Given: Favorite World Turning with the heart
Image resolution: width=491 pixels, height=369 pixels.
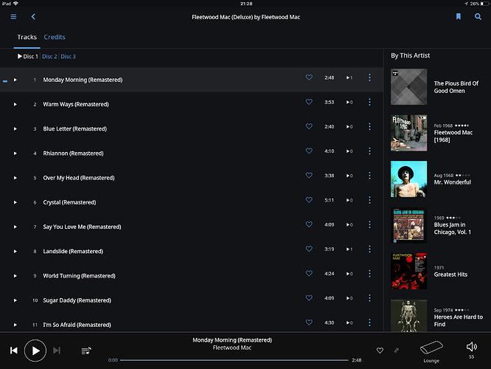Looking at the screenshot, I should click(x=309, y=273).
